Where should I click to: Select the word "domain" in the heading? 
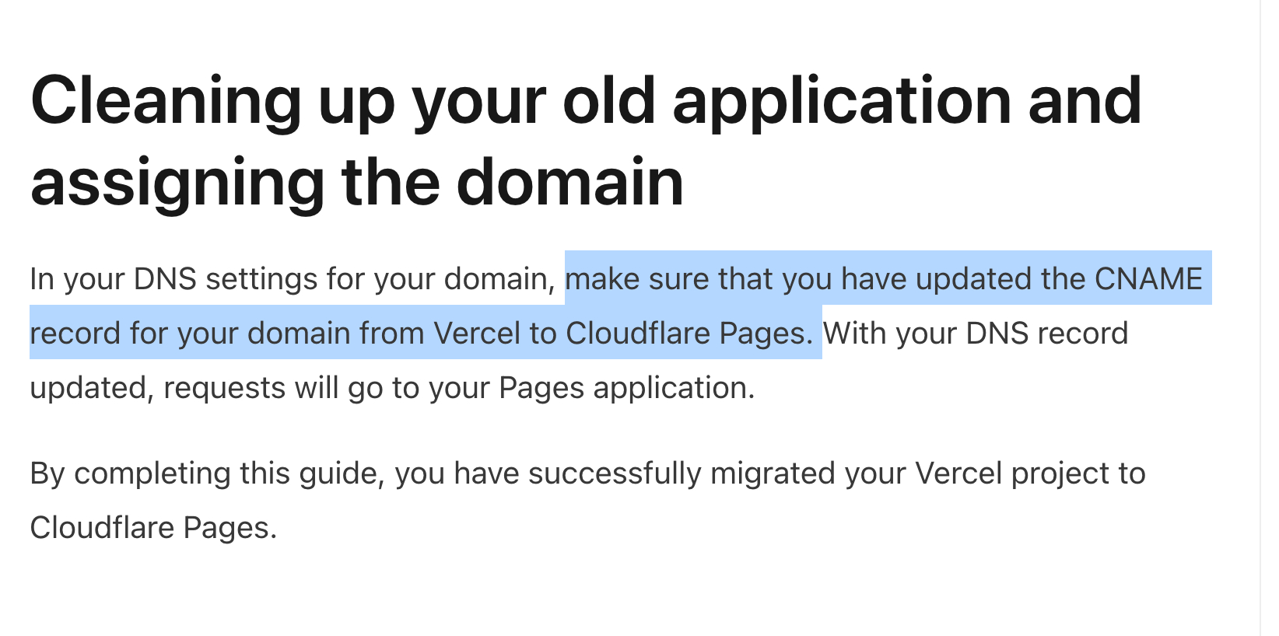[x=569, y=183]
